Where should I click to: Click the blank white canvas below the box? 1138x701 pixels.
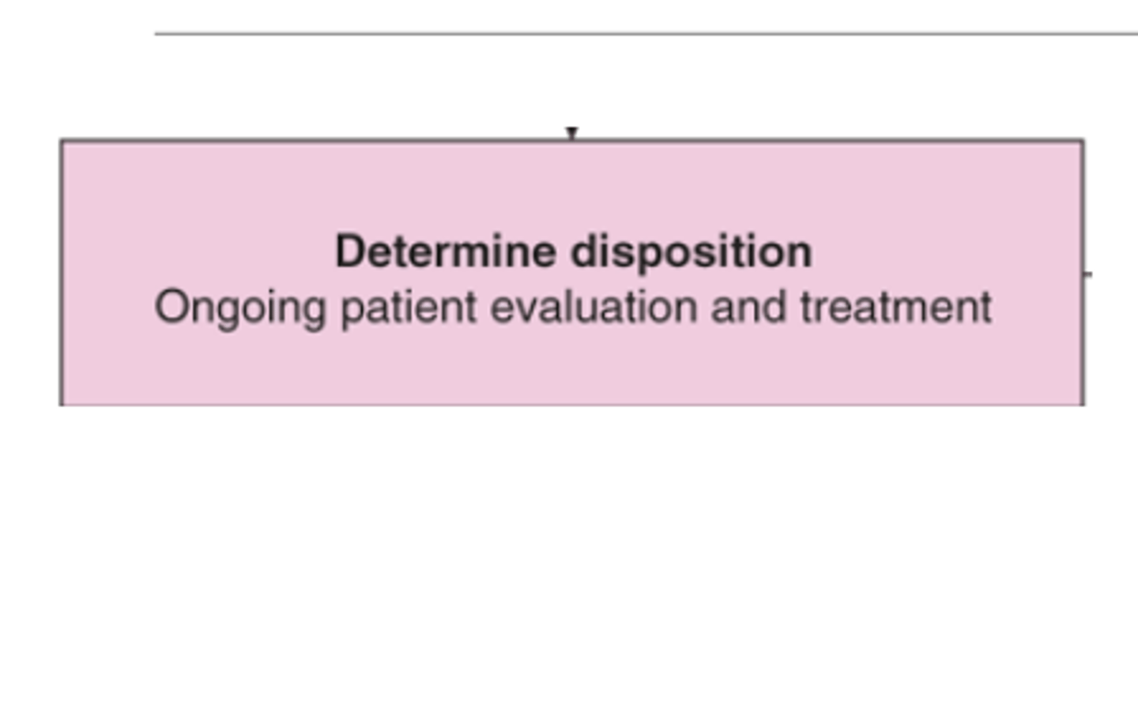pyautogui.click(x=569, y=553)
